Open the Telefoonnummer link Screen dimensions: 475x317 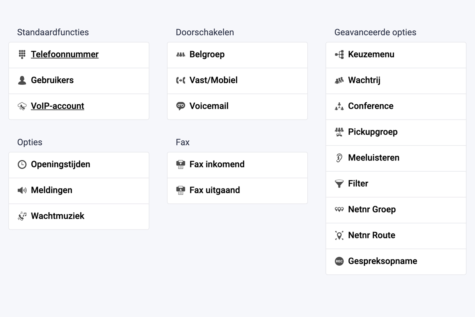tap(65, 54)
